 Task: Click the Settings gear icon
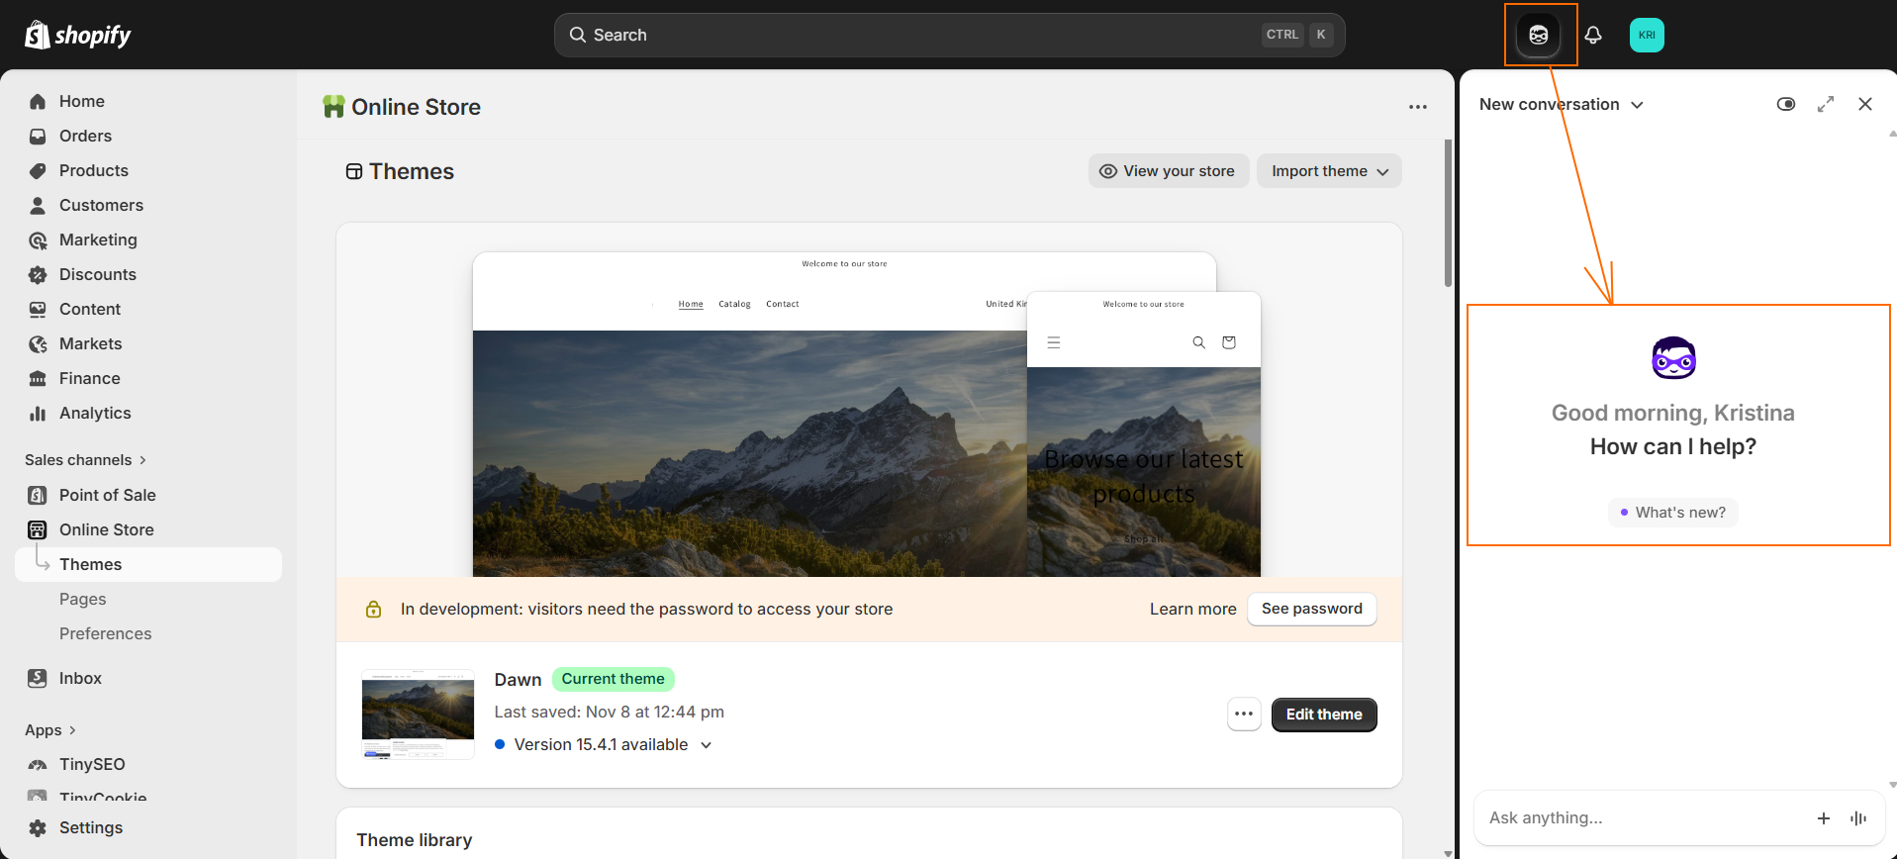pos(38,827)
